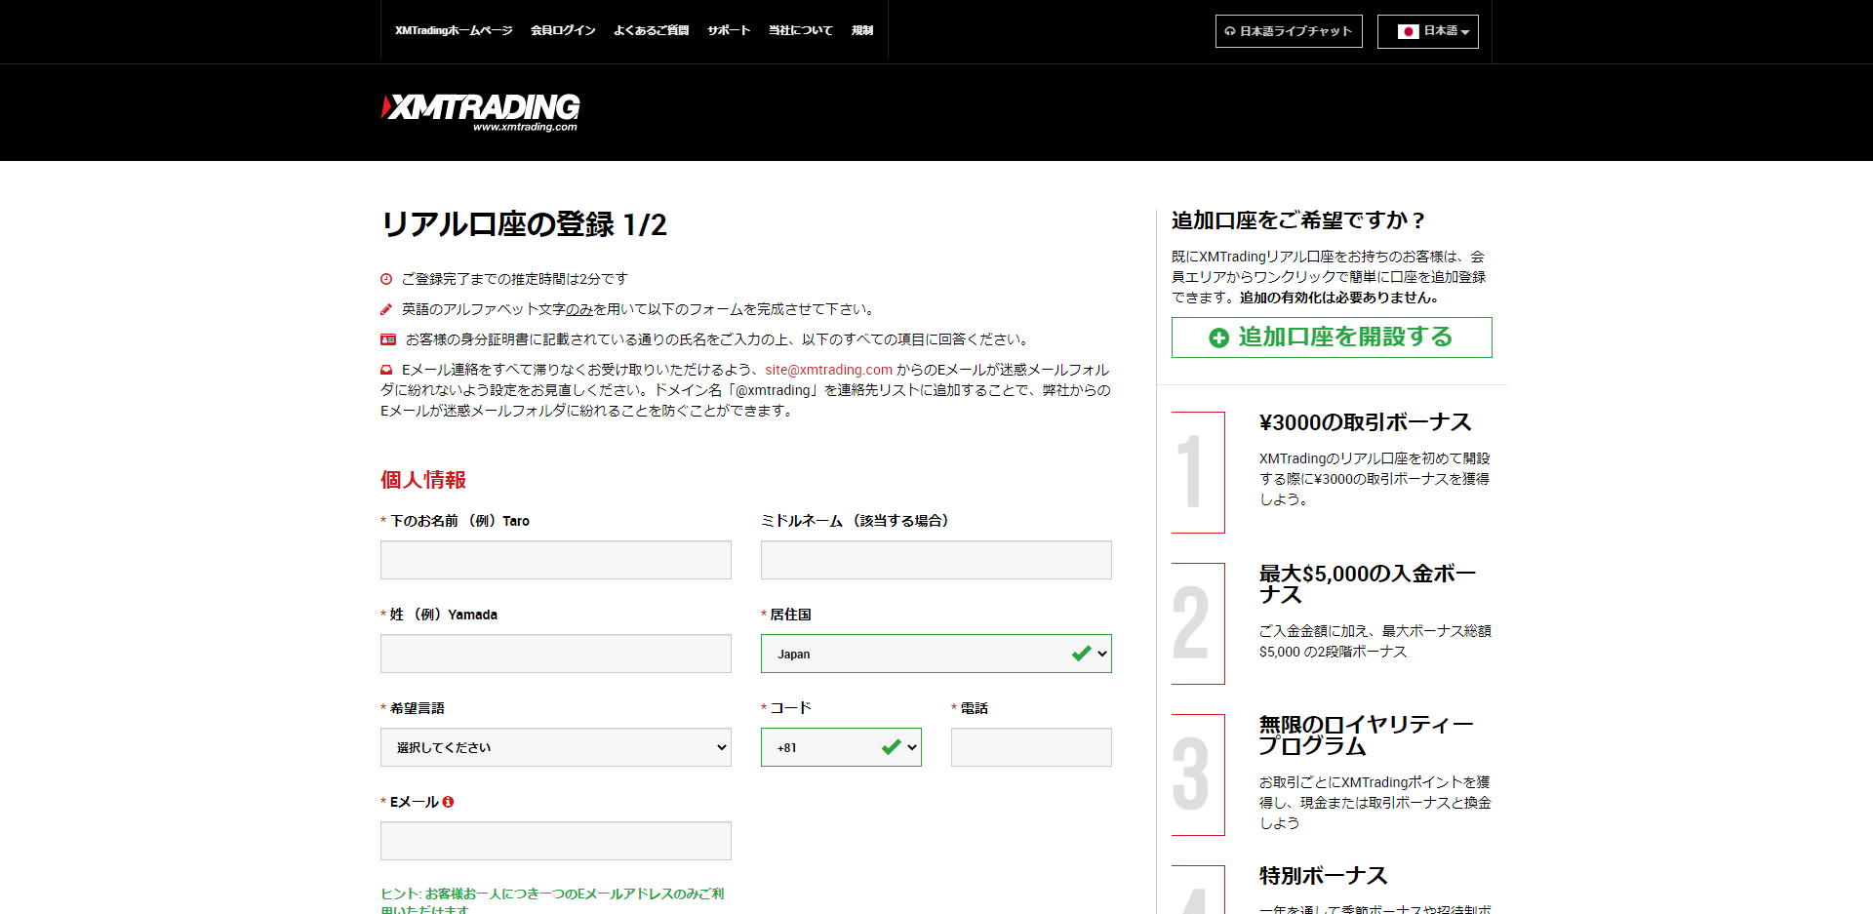Viewport: 1873px width, 914px height.
Task: Open the +81 phone code dropdown
Action: coord(841,747)
